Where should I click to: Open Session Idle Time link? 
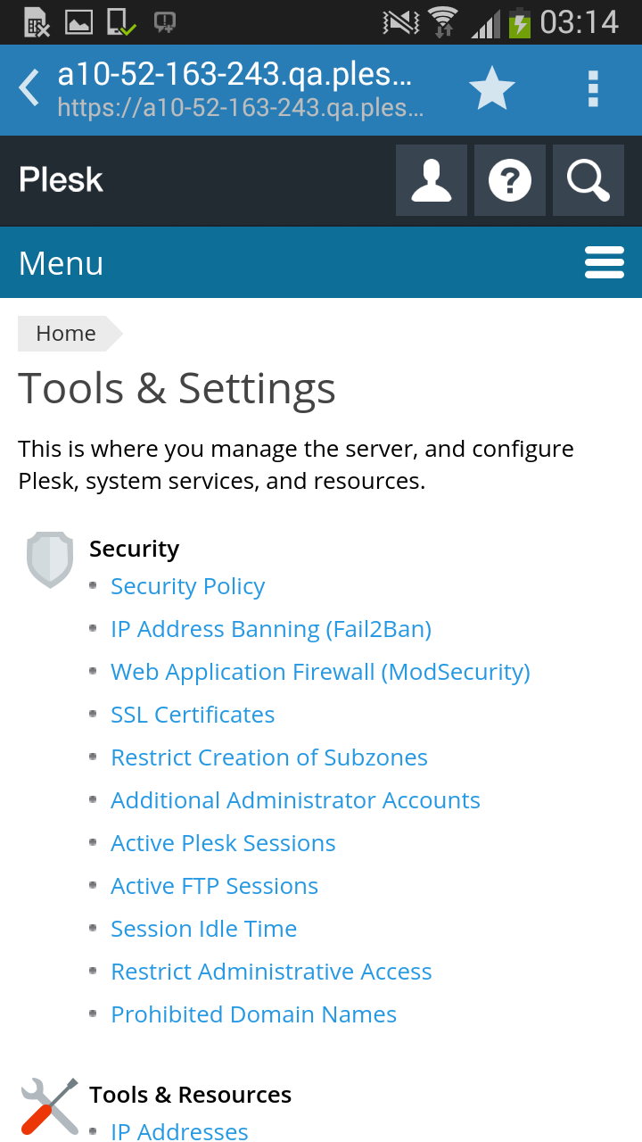click(203, 929)
